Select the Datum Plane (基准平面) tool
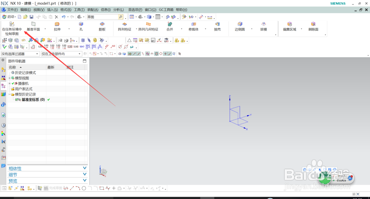Viewport: 370px width, 199px height. [x=33, y=26]
